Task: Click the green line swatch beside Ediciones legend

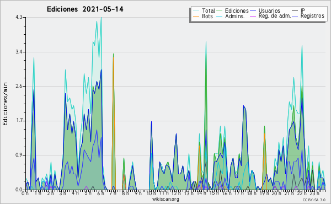Action: [220, 11]
